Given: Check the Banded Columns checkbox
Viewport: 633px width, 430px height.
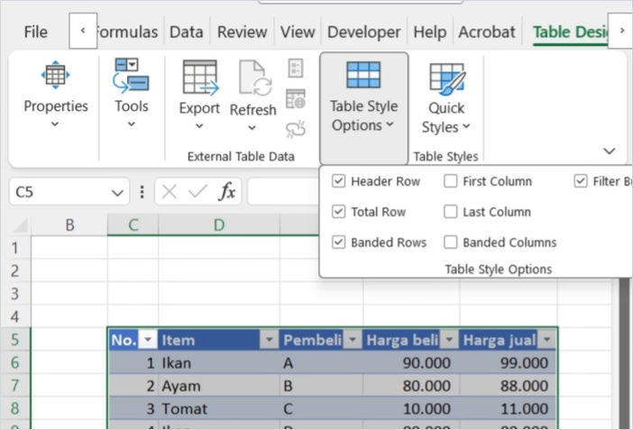Looking at the screenshot, I should [x=450, y=242].
